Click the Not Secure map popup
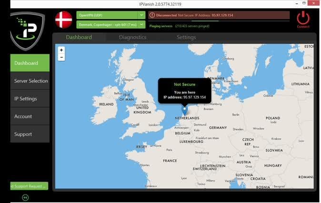 [x=184, y=91]
